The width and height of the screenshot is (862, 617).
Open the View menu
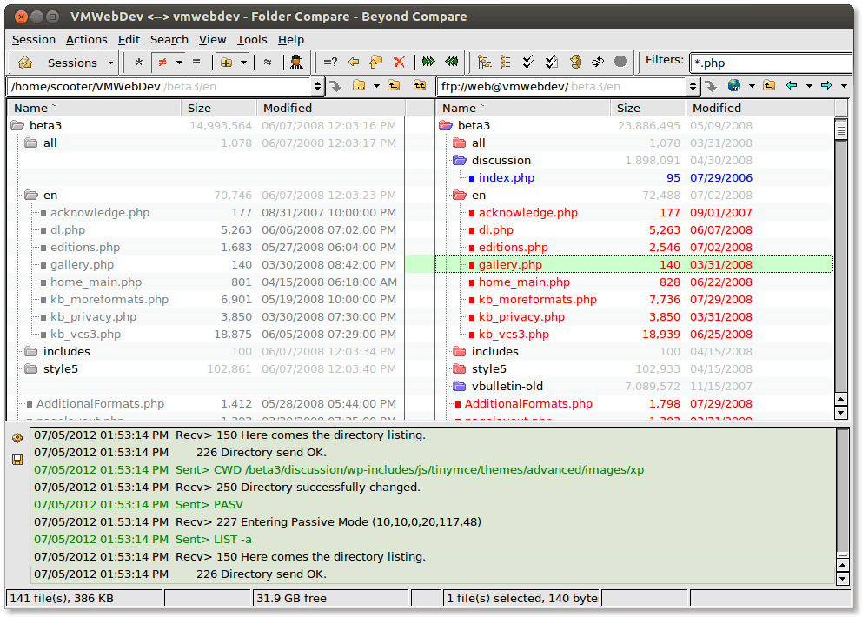pos(212,40)
